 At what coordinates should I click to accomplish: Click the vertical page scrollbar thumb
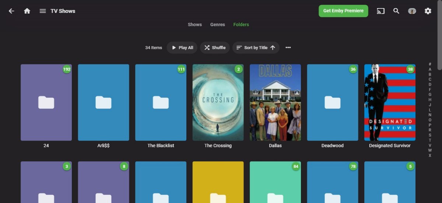(x=439, y=35)
